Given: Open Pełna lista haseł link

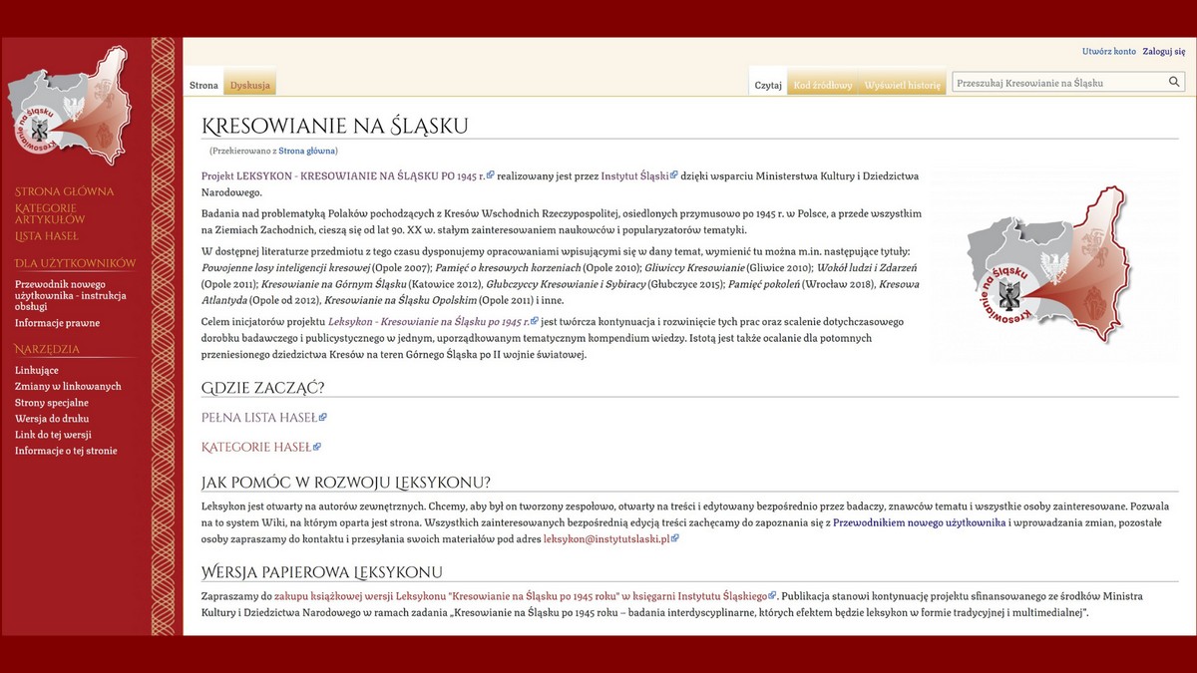Looking at the screenshot, I should [259, 418].
